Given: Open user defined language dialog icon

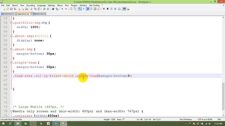Looking at the screenshot, I should click(91, 9).
